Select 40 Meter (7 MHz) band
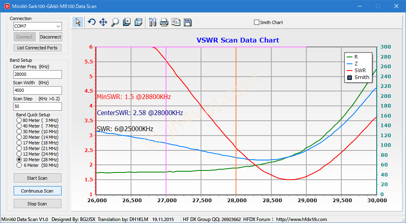This screenshot has height=223, width=406. (x=19, y=126)
